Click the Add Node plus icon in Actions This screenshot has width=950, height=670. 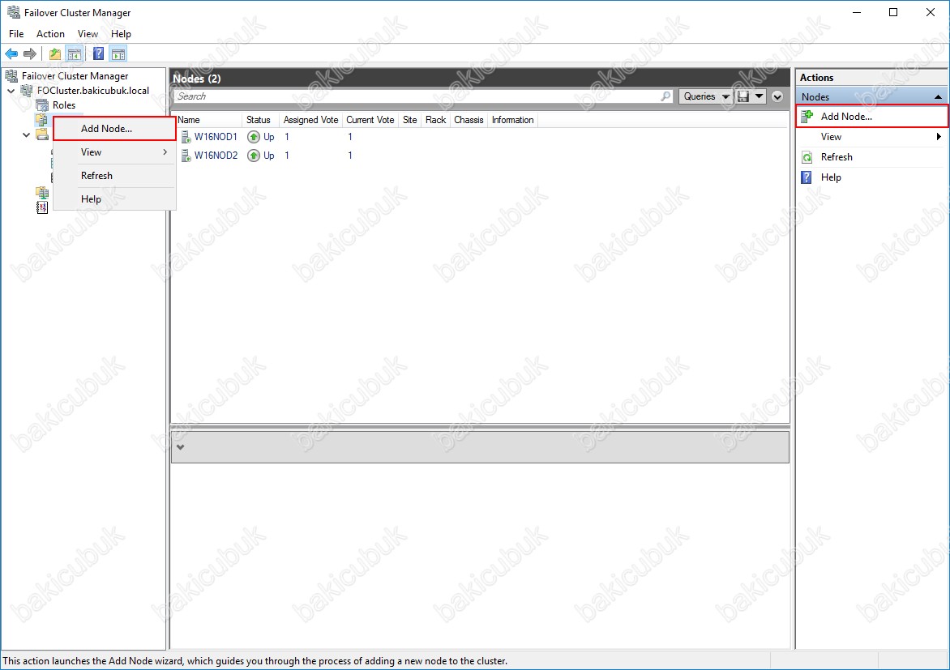(807, 117)
